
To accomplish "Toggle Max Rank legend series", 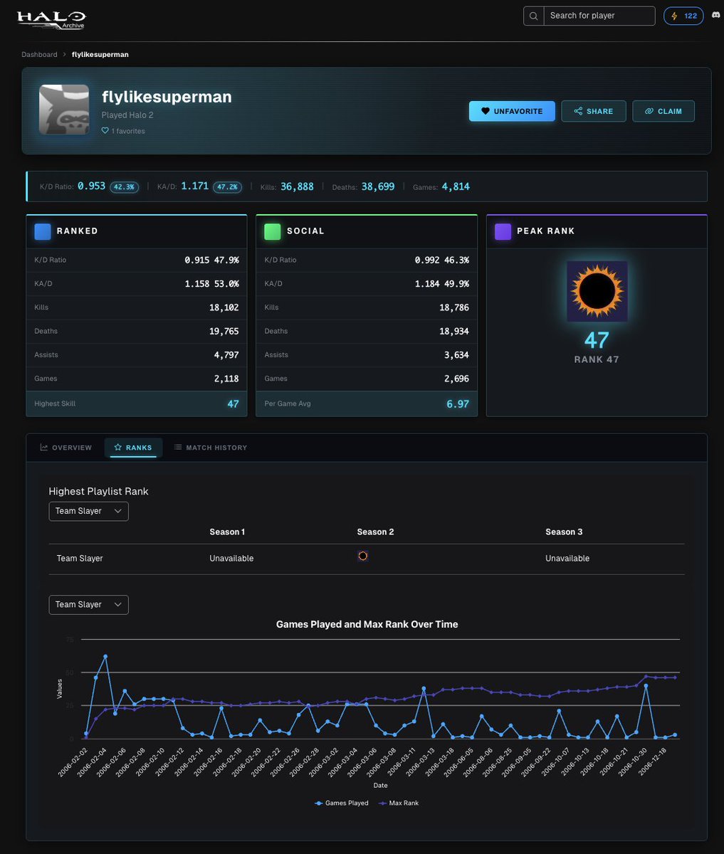I will [399, 803].
